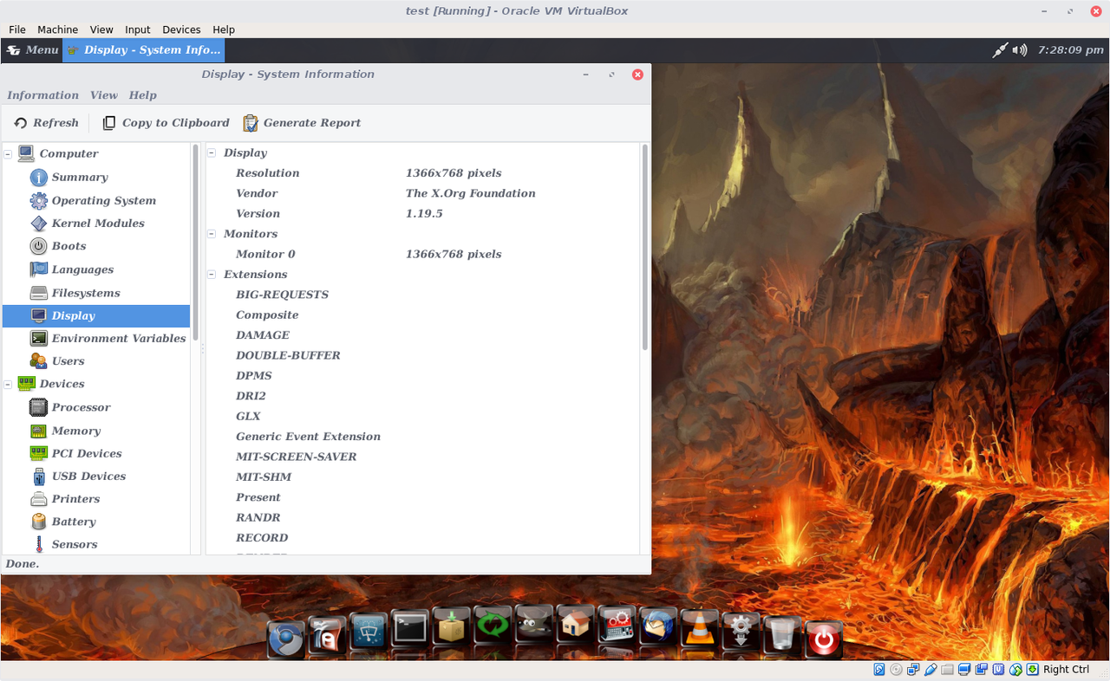This screenshot has height=681, width=1110.
Task: Select Summary in the sidebar
Action: [x=79, y=178]
